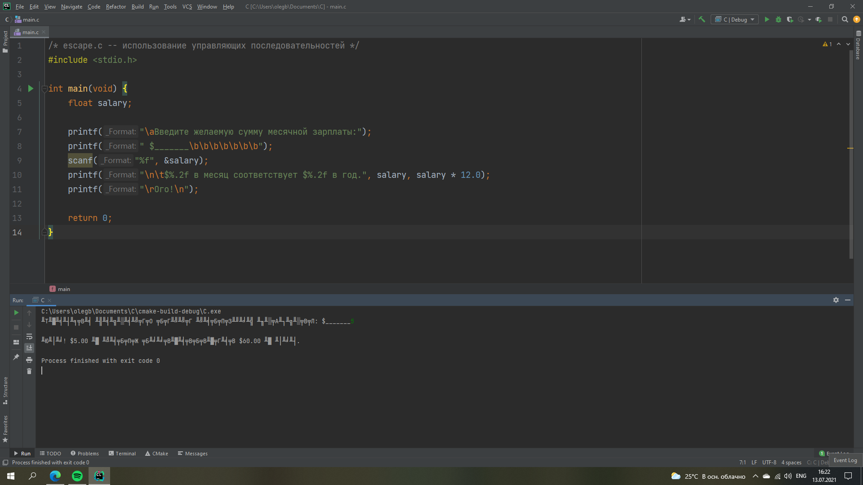The image size is (863, 485).
Task: Open the Refactor menu
Action: pos(116,7)
